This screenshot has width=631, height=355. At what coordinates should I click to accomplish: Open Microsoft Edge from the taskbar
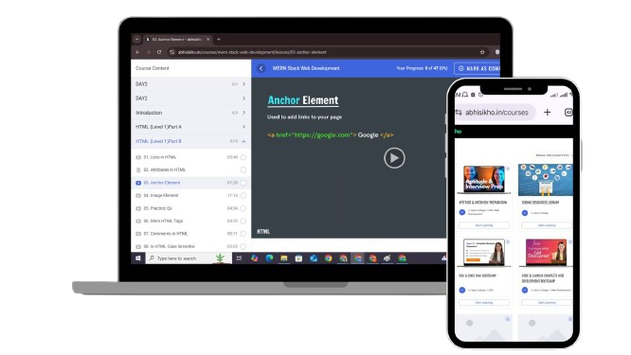269,258
